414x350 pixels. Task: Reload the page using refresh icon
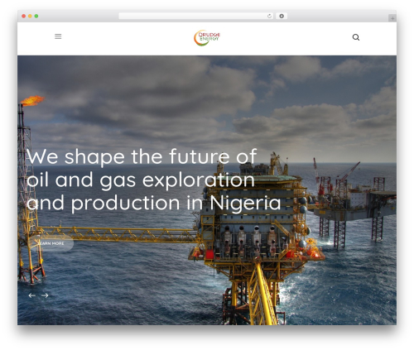[269, 16]
